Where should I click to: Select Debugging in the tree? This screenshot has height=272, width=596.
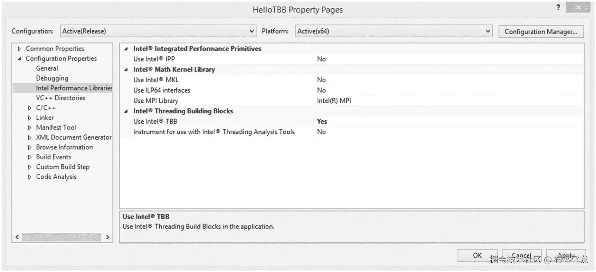coord(52,78)
